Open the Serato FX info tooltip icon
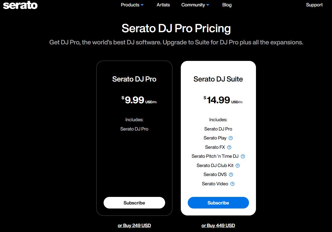This screenshot has height=232, width=332. point(229,147)
